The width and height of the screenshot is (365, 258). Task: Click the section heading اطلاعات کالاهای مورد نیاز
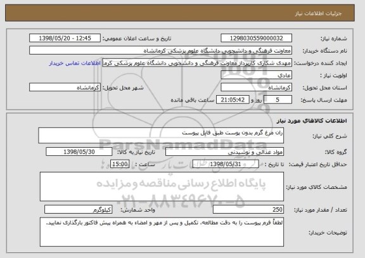click(x=312, y=120)
